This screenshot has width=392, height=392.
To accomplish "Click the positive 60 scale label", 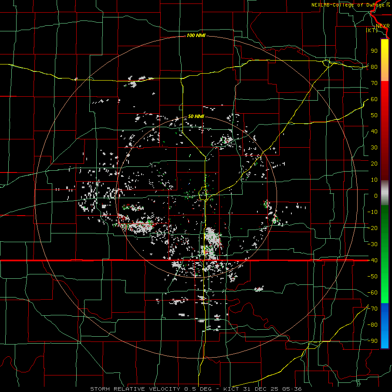I will coord(374,99).
